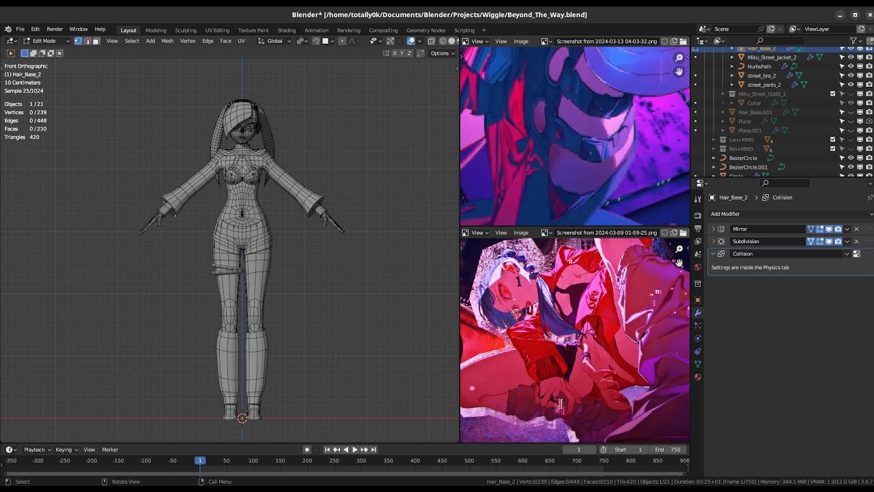Expand the street_pants_2 tree item
This screenshot has height=492, width=874.
point(732,85)
